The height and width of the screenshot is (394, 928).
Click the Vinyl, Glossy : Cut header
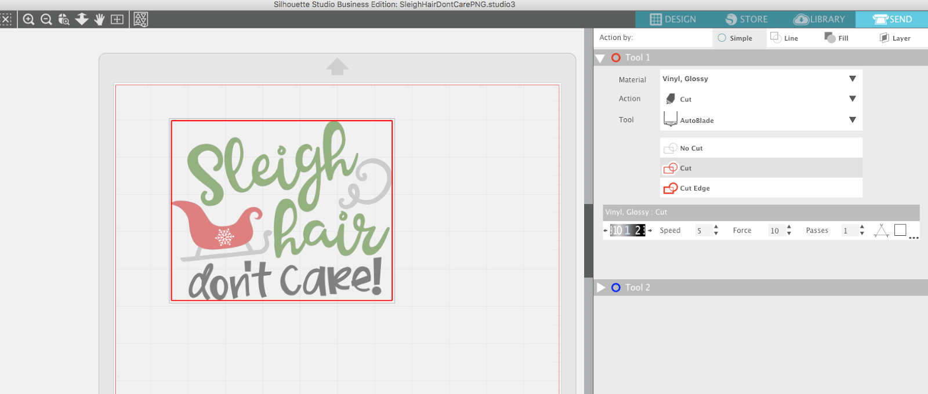(x=761, y=212)
